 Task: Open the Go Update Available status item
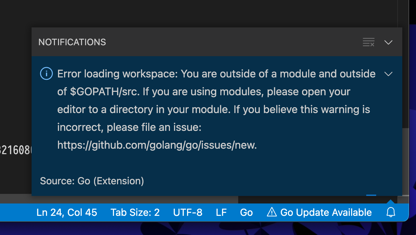(x=326, y=212)
